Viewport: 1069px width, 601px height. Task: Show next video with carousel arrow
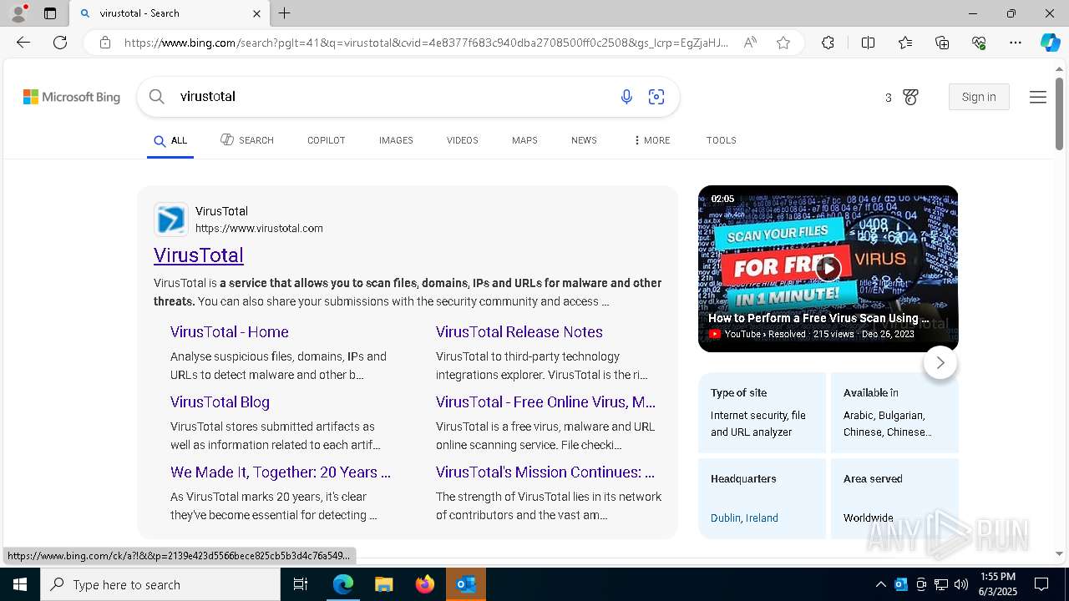point(940,362)
